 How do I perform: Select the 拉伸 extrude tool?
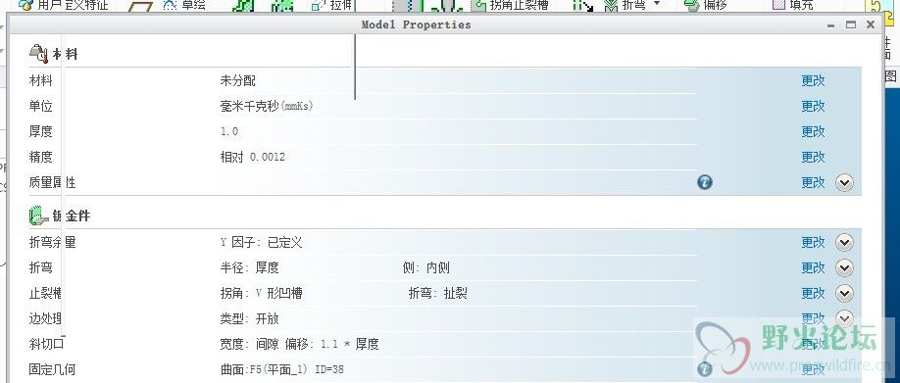[x=331, y=6]
